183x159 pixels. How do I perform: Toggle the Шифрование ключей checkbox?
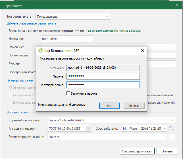click(11, 103)
